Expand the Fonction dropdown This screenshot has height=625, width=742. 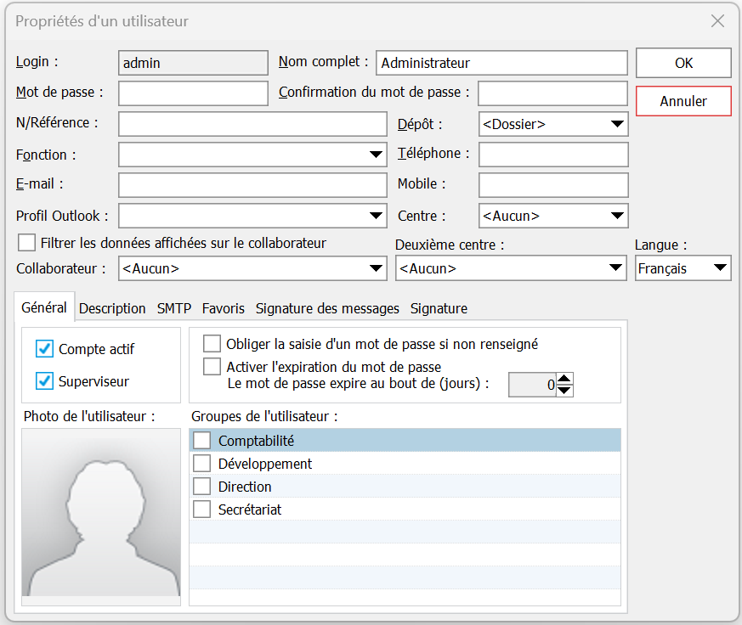pyautogui.click(x=376, y=155)
